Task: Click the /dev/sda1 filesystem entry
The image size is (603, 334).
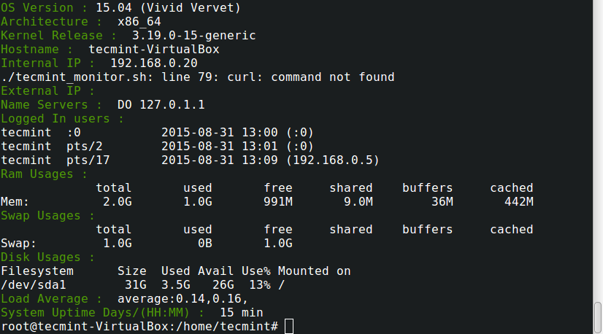Action: tap(33, 284)
